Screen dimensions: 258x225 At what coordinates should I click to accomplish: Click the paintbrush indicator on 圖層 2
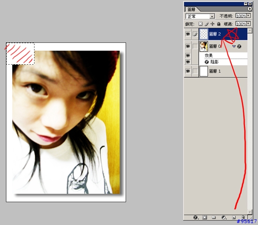coord(195,34)
